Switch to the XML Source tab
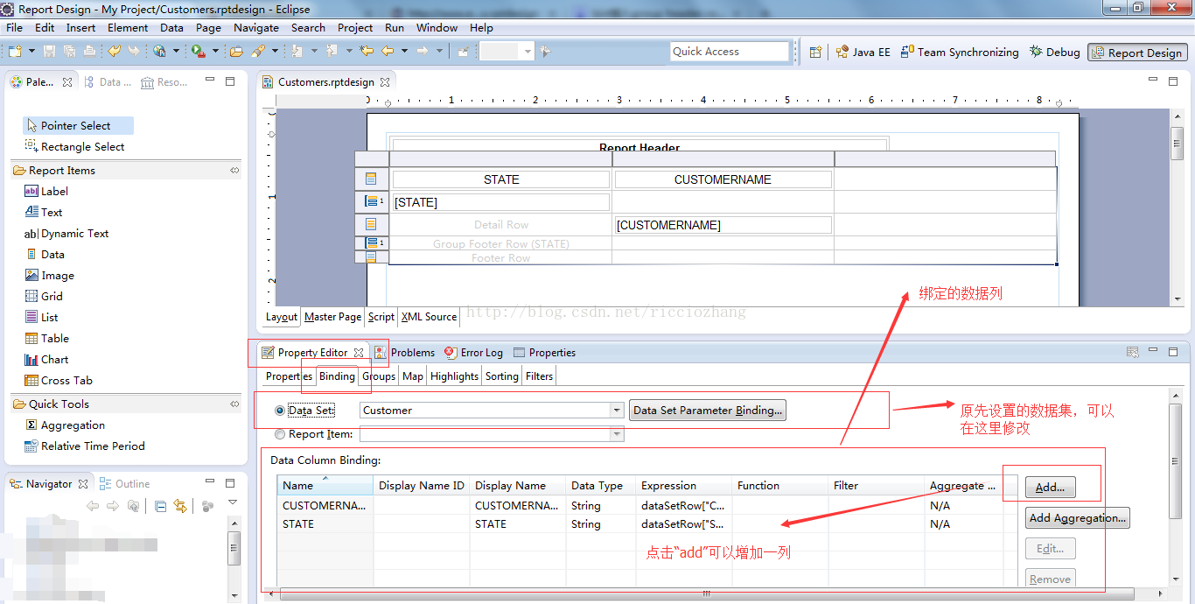 429,317
